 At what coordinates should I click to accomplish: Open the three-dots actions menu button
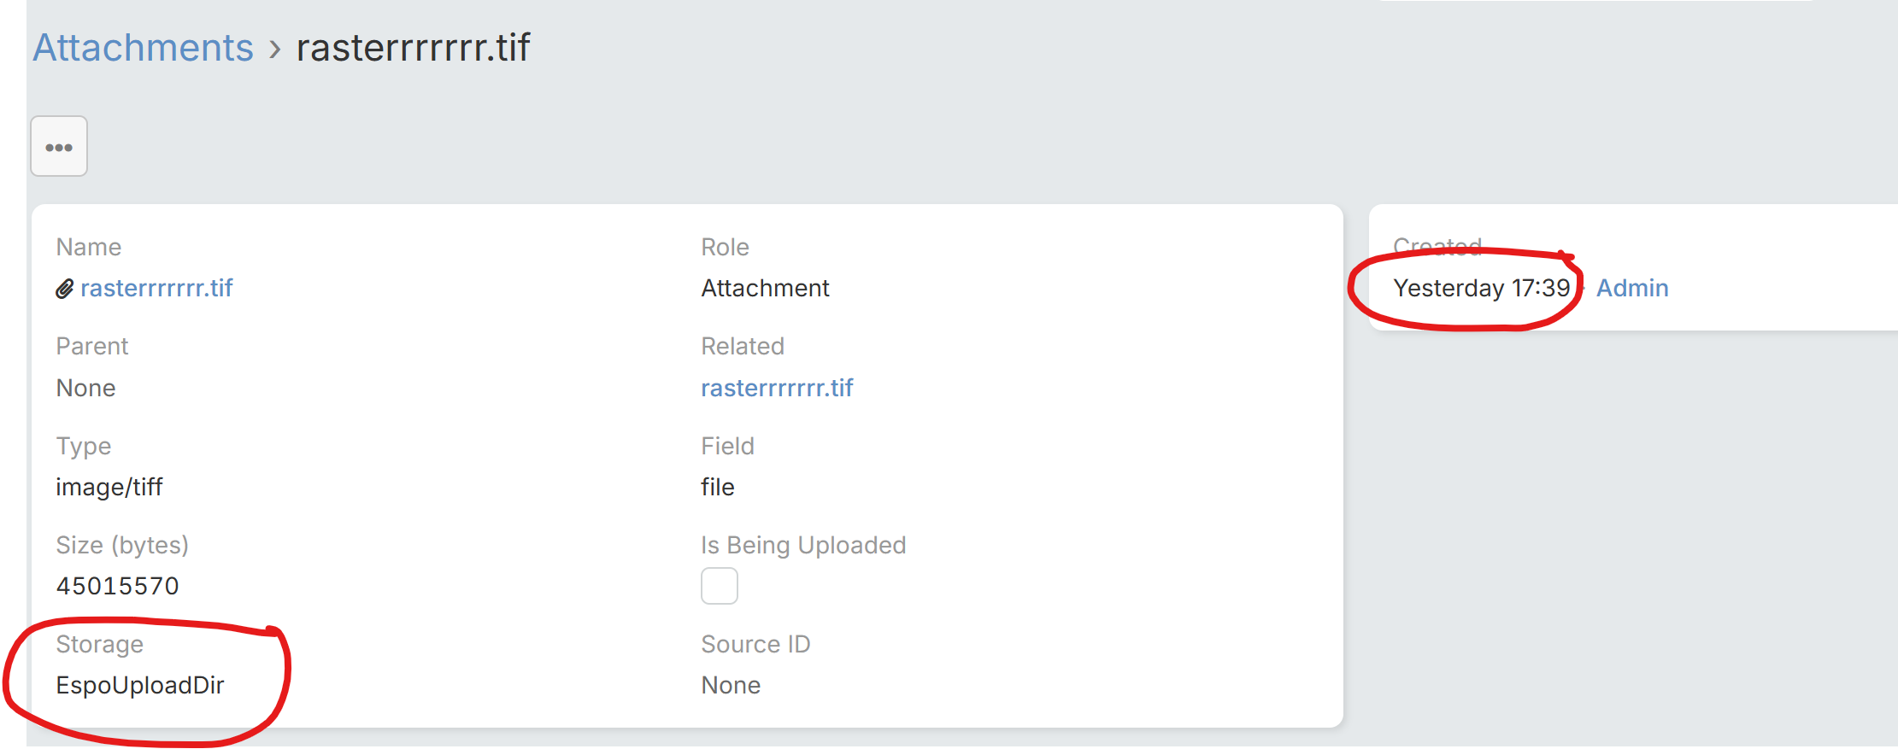pyautogui.click(x=59, y=146)
